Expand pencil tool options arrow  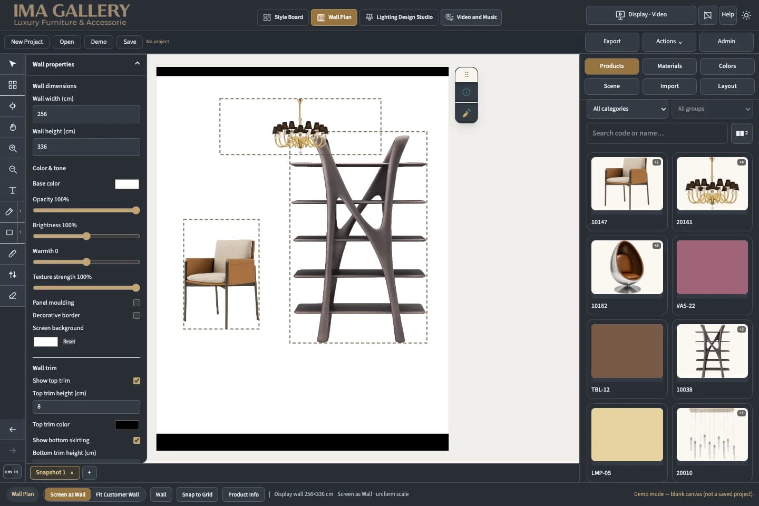point(21,211)
